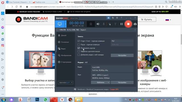Open output folder icon in Bandicam

113,18
